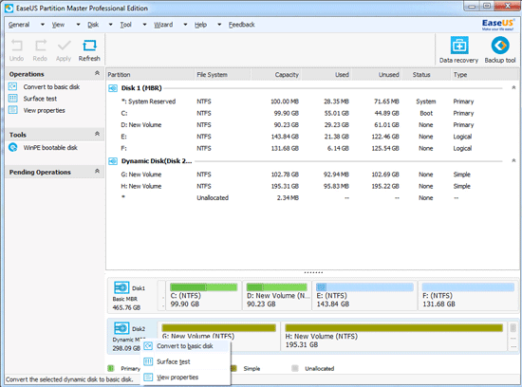
Task: Sort by the Used column header
Action: [x=326, y=75]
